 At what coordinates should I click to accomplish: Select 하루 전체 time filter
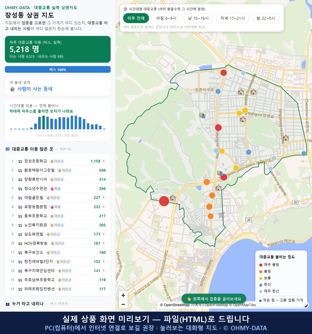pyautogui.click(x=136, y=18)
